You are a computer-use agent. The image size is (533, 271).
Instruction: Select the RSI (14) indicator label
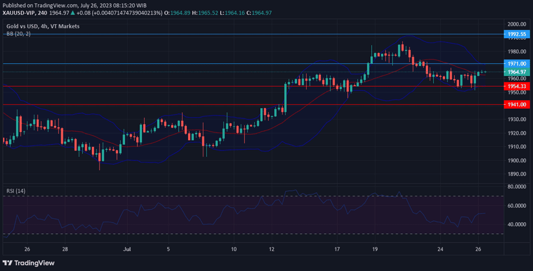tap(16, 191)
